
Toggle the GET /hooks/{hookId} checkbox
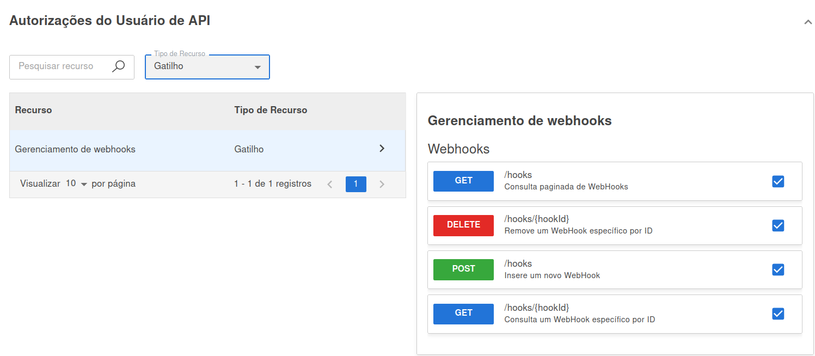(x=778, y=314)
